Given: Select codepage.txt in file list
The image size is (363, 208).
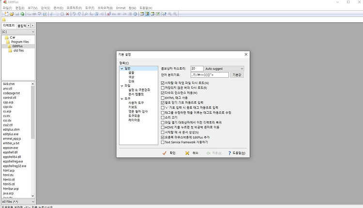Looking at the screenshot, I should 11,93.
